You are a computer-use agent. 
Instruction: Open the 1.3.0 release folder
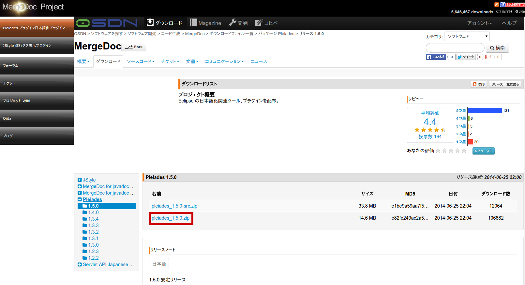91,245
